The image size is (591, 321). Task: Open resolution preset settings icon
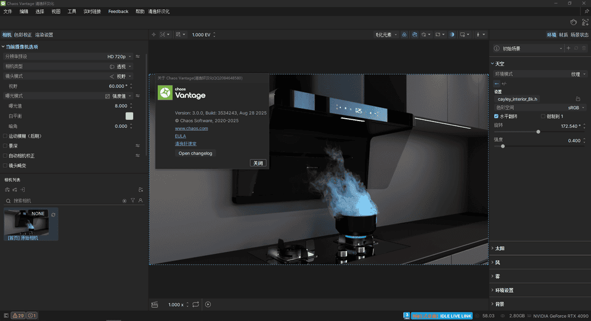click(x=137, y=57)
